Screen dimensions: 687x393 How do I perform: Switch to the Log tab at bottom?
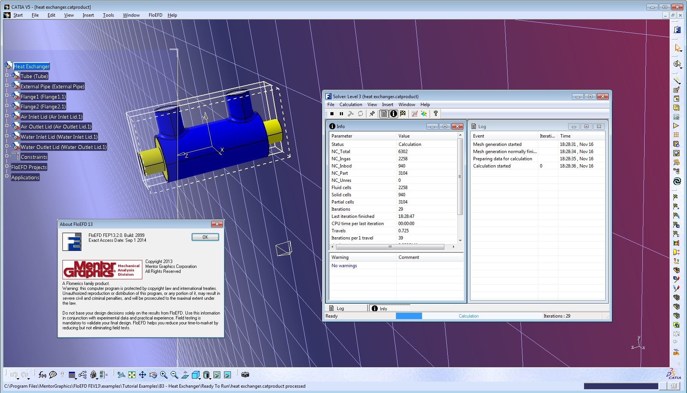pos(340,308)
